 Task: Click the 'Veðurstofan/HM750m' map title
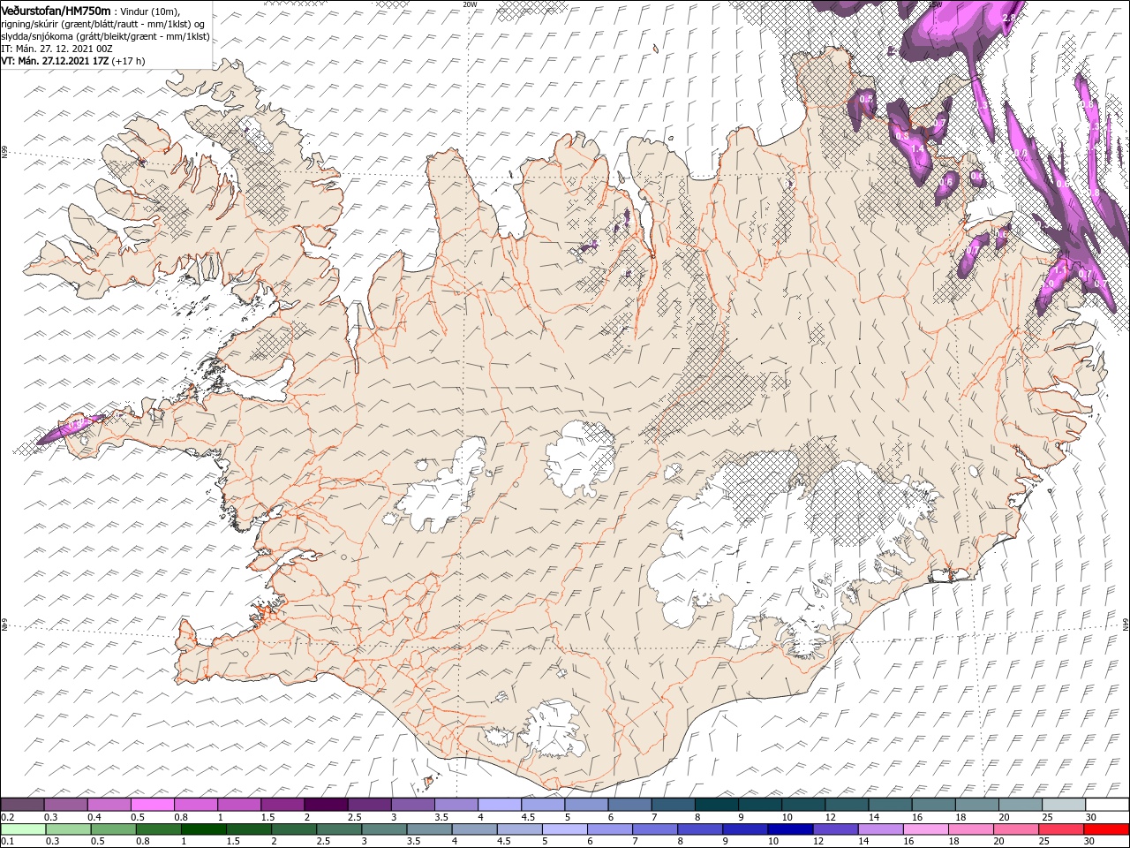[56, 11]
